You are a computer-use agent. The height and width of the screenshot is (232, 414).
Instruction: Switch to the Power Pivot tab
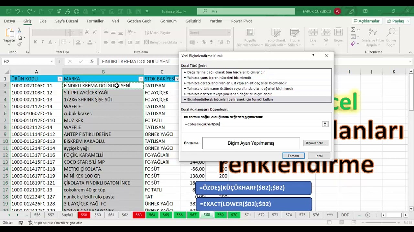pyautogui.click(x=242, y=21)
